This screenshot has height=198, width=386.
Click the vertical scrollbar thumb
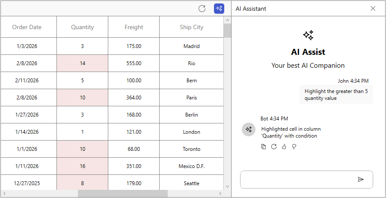coord(227,30)
